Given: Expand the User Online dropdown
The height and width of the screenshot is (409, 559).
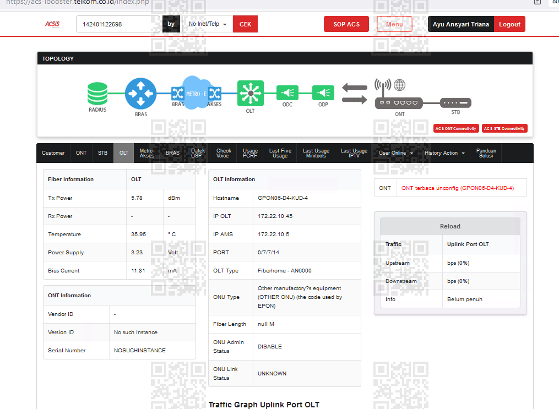Looking at the screenshot, I should (x=396, y=153).
